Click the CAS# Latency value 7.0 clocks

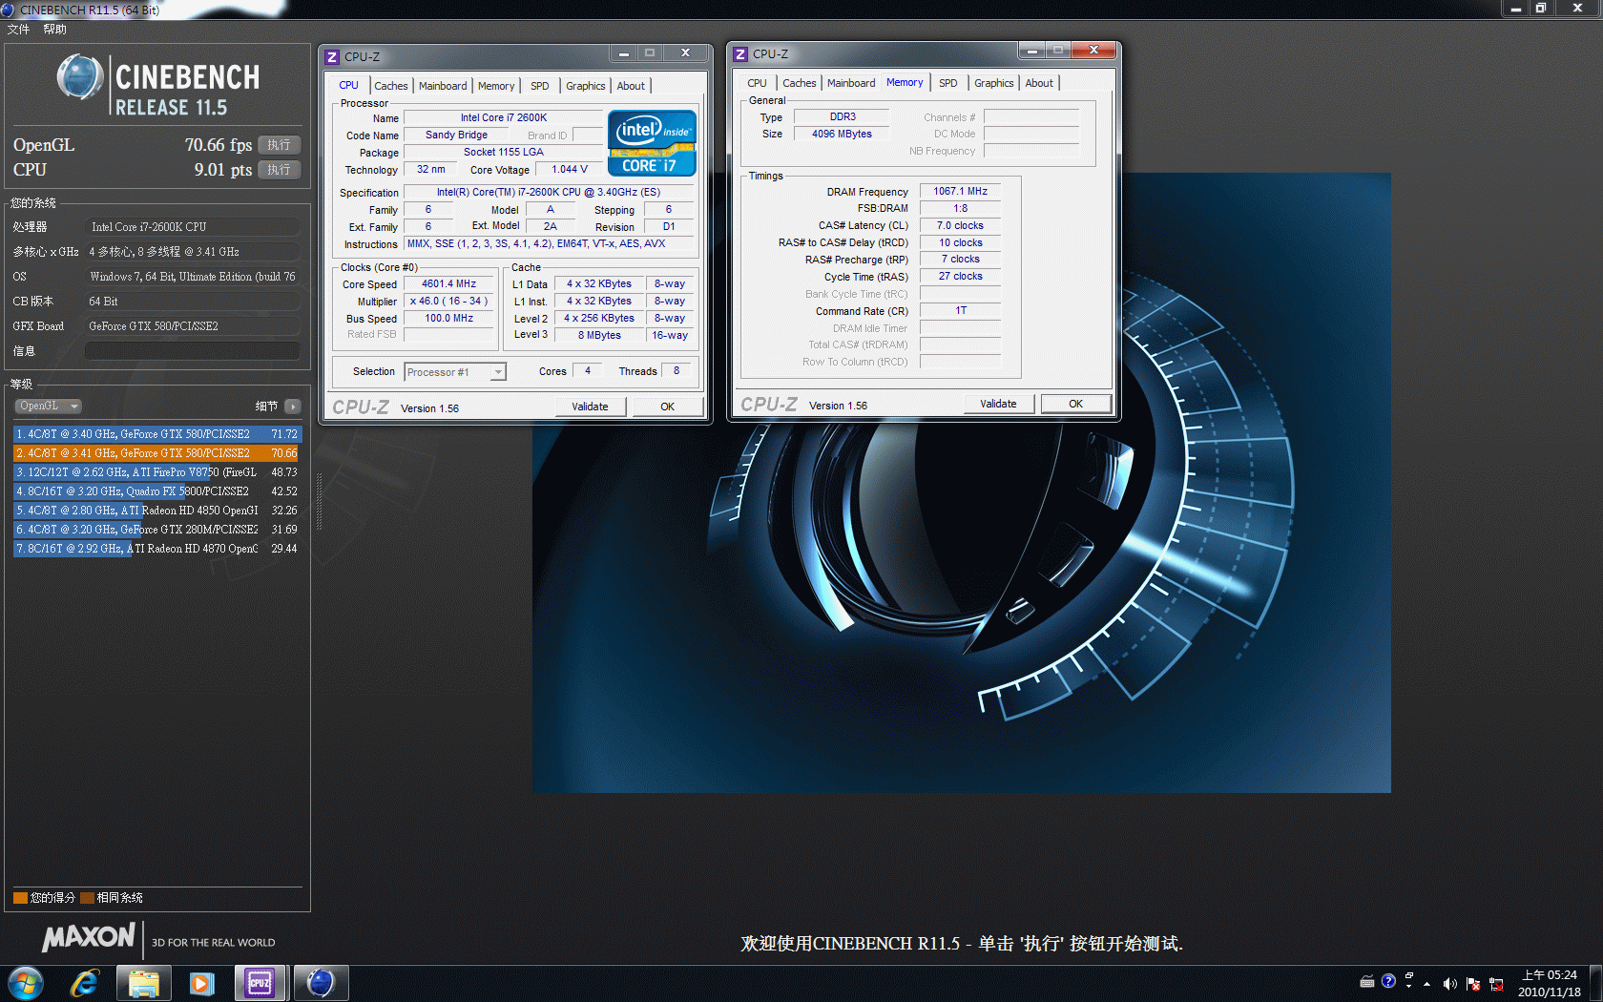pos(960,226)
